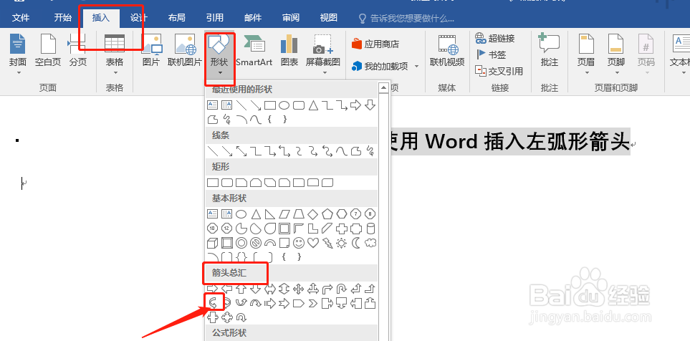Image resolution: width=690 pixels, height=341 pixels.
Task: Insert a page break (分页)
Action: click(77, 51)
